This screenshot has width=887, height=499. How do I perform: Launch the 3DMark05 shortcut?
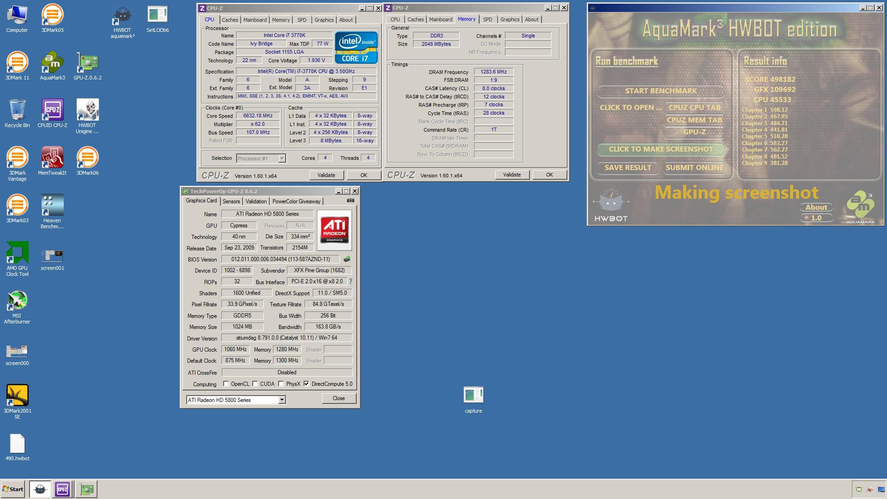click(52, 18)
